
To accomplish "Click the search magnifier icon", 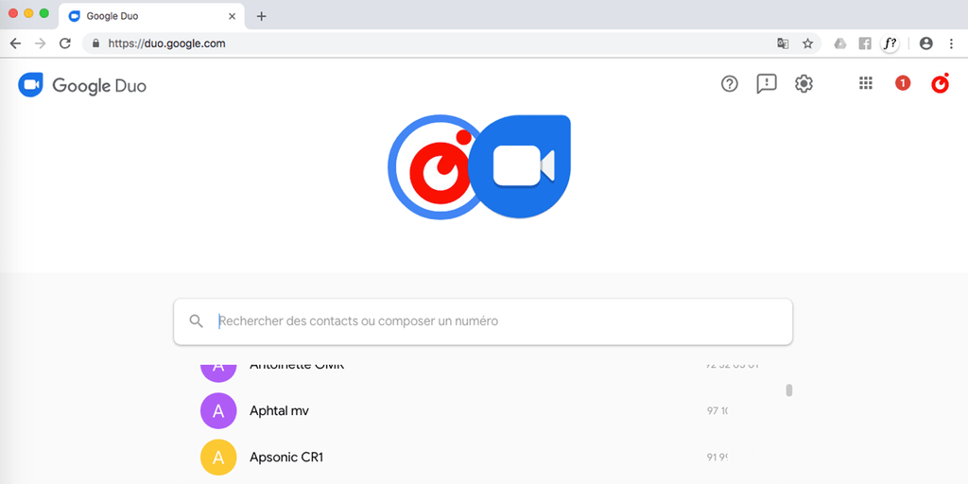I will click(x=197, y=321).
